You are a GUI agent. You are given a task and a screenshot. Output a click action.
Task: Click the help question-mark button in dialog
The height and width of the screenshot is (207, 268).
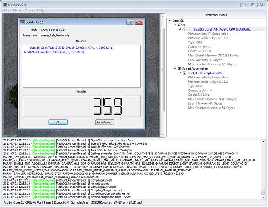click(x=130, y=22)
